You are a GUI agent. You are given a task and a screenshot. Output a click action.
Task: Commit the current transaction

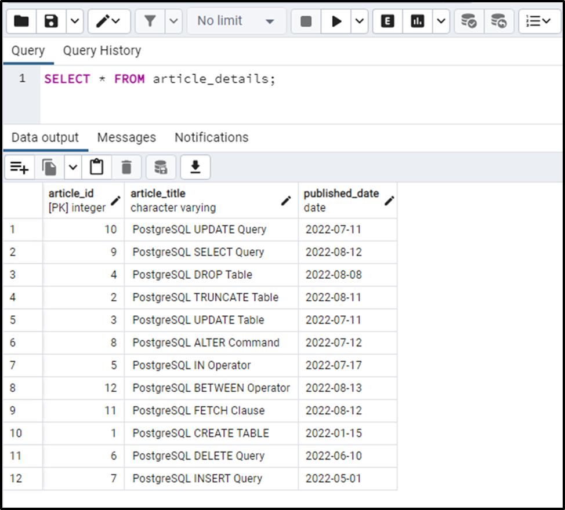pos(468,21)
